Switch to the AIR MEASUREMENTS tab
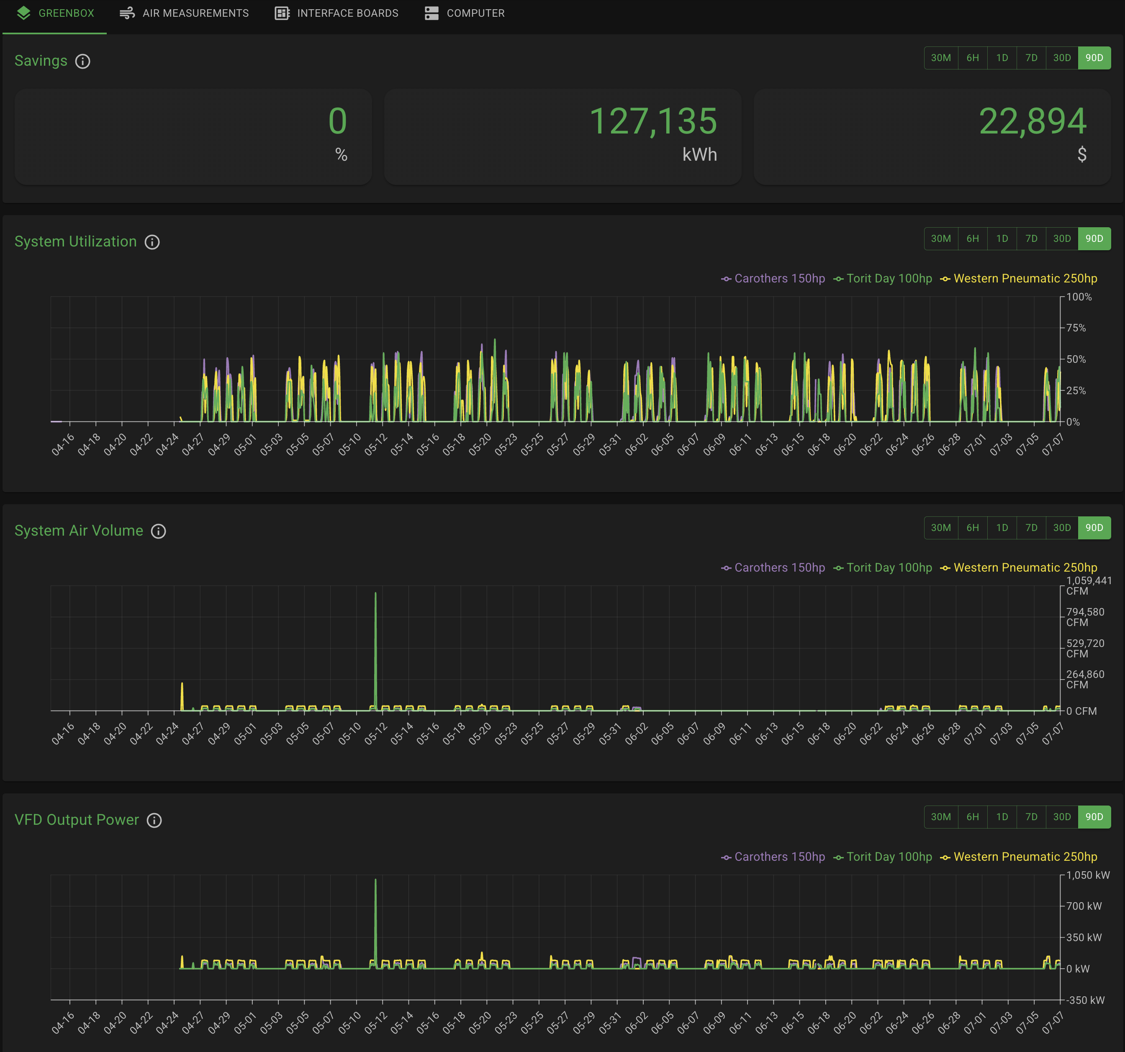Image resolution: width=1125 pixels, height=1052 pixels. click(x=184, y=13)
